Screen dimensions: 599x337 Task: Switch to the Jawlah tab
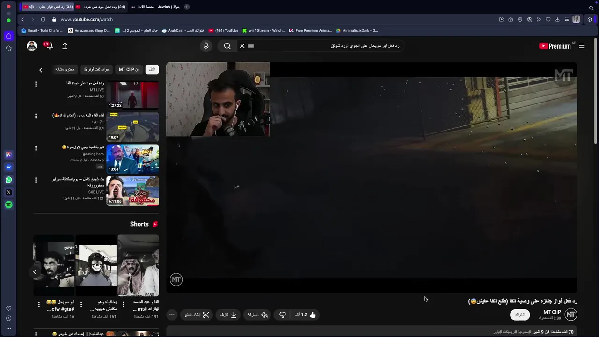click(156, 7)
